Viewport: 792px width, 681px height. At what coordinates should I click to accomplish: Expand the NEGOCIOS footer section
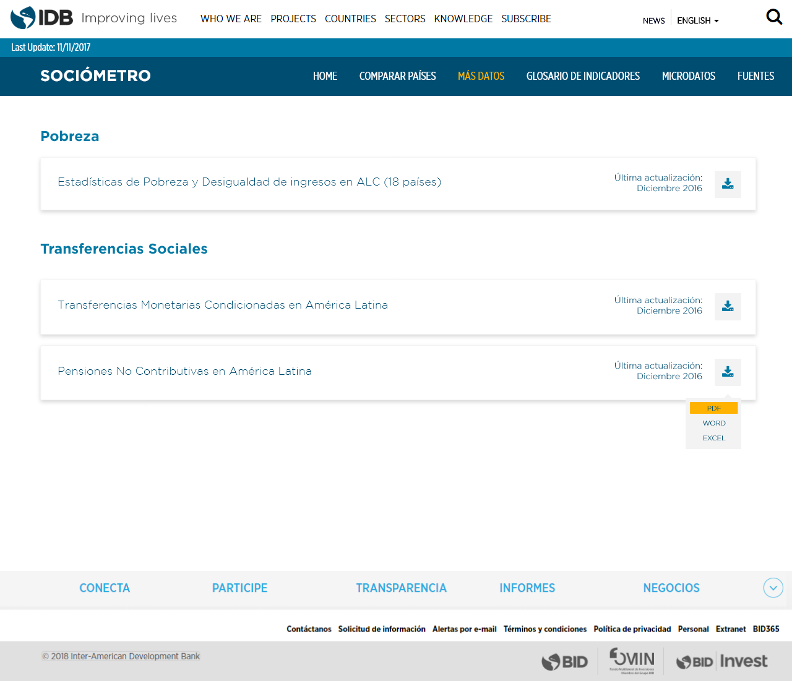(x=671, y=588)
